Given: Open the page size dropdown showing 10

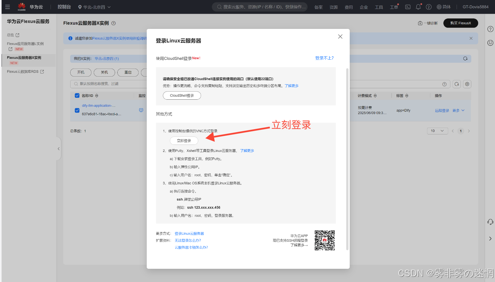Looking at the screenshot, I should click(437, 131).
